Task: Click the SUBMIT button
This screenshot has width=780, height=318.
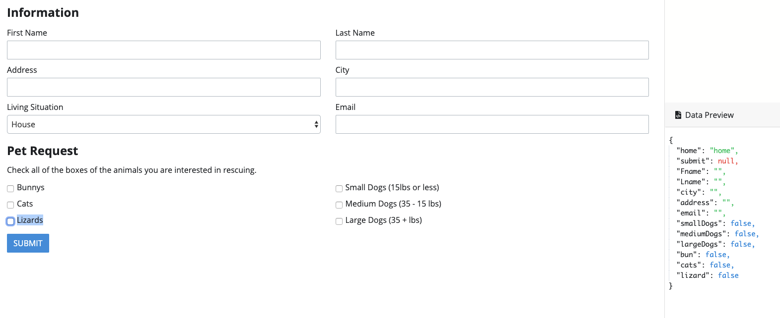Action: tap(28, 243)
